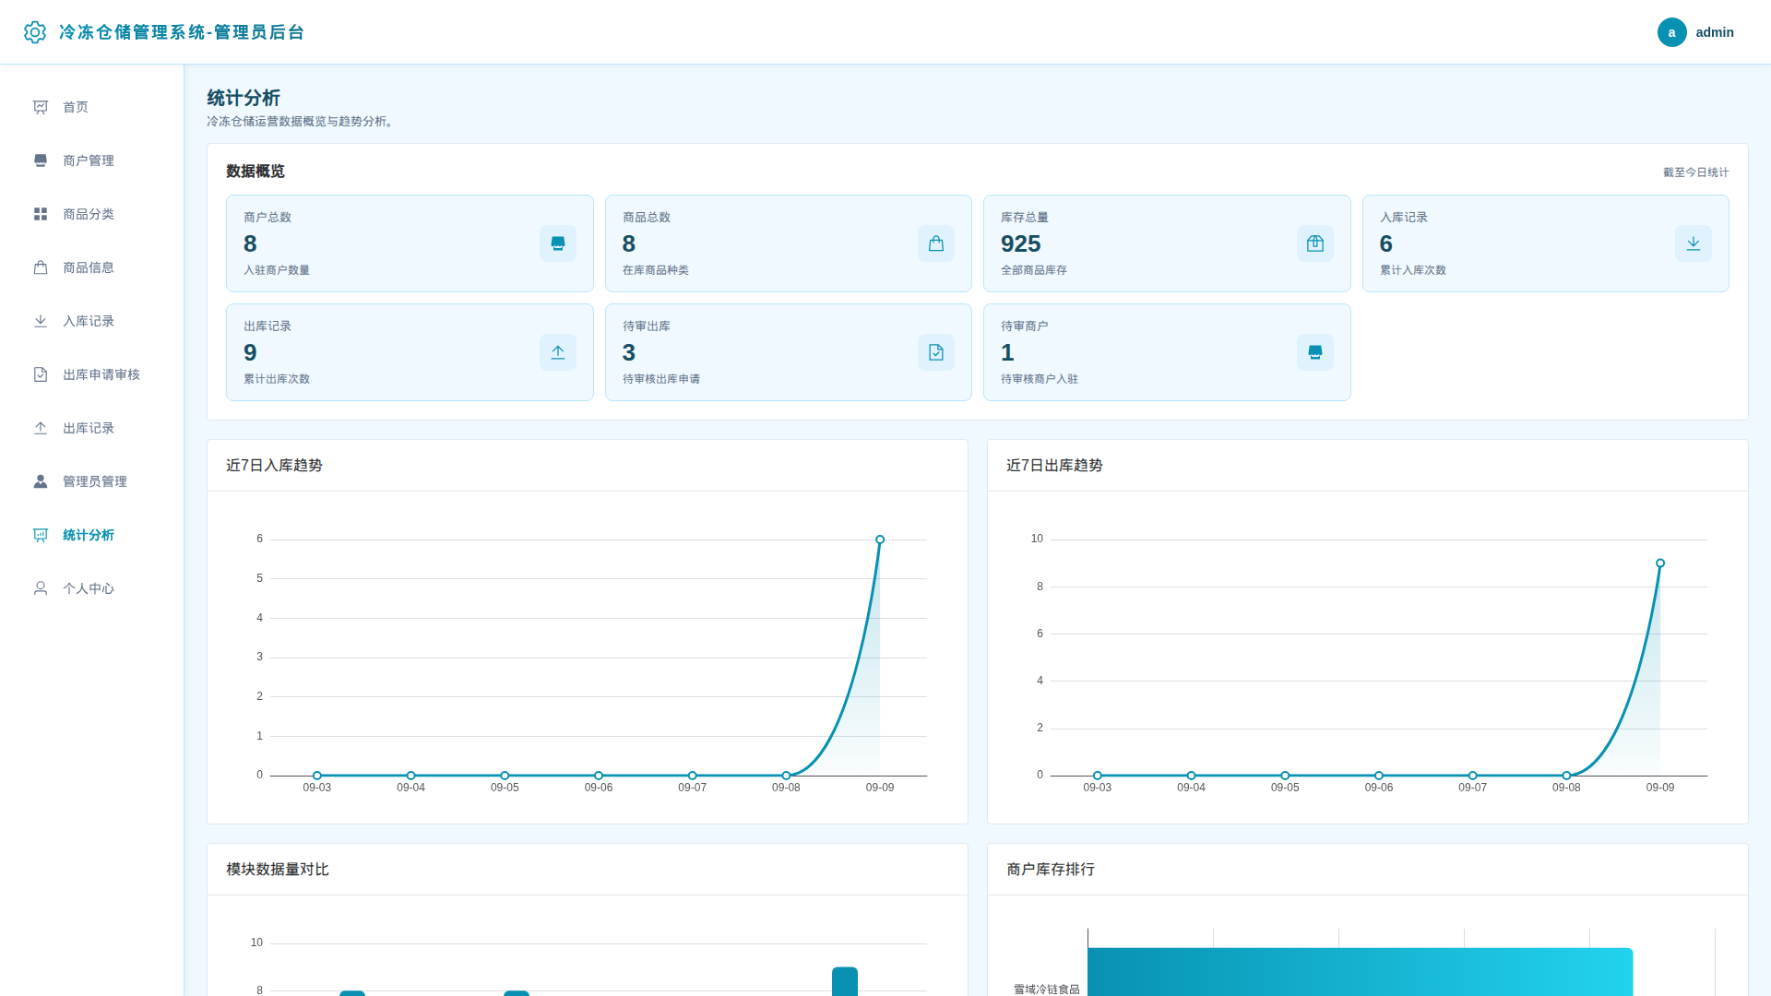Click the 管理员管理 user icon in sidebar
This screenshot has height=996, width=1771.
41,481
